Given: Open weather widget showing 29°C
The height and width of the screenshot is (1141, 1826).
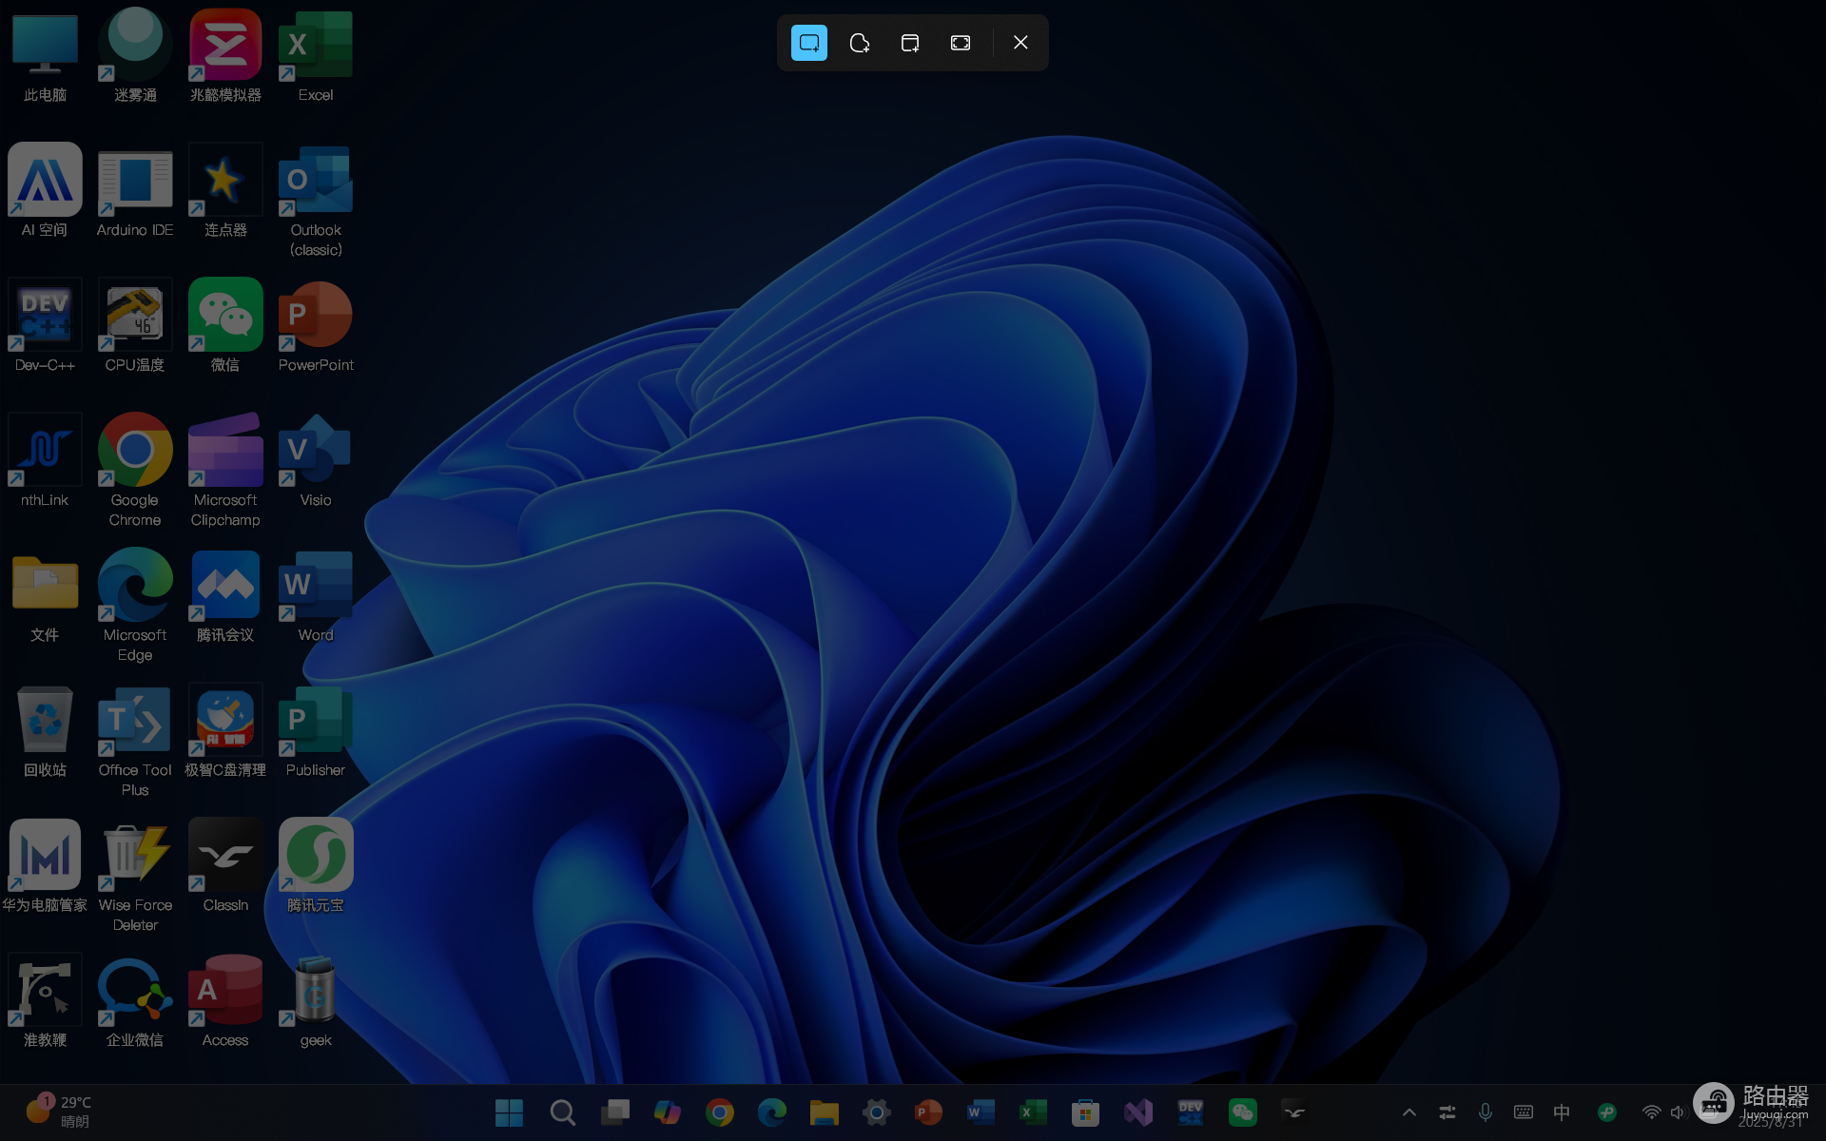Looking at the screenshot, I should (59, 1111).
